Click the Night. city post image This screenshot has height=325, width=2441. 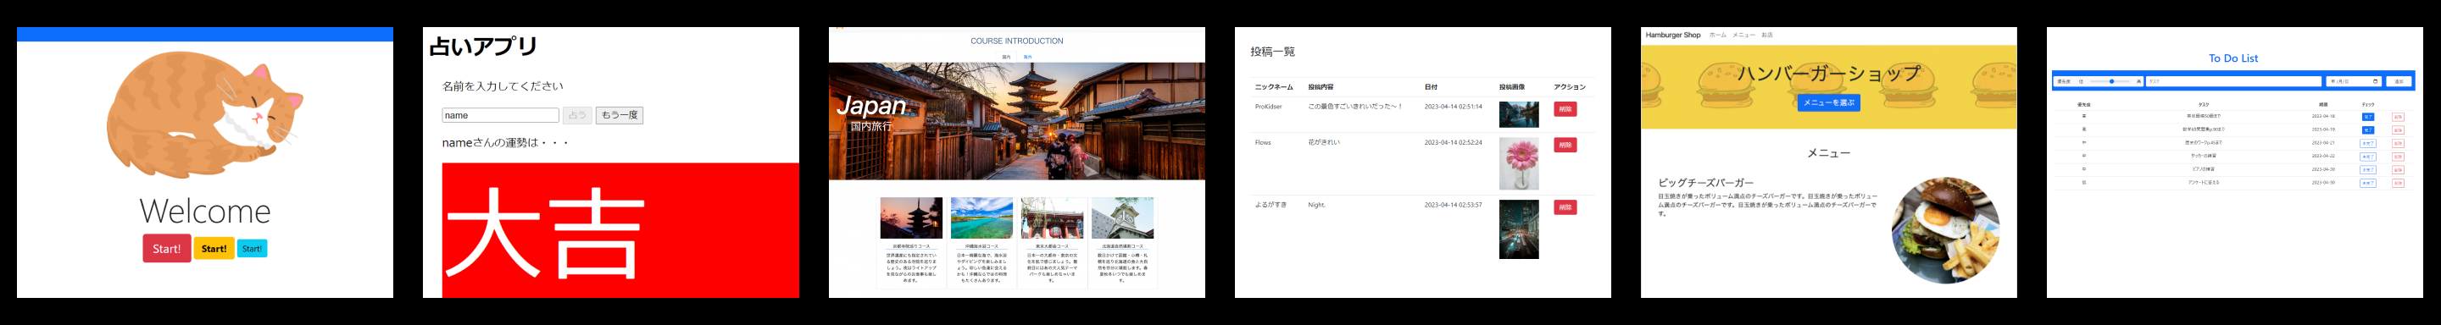pyautogui.click(x=1519, y=229)
